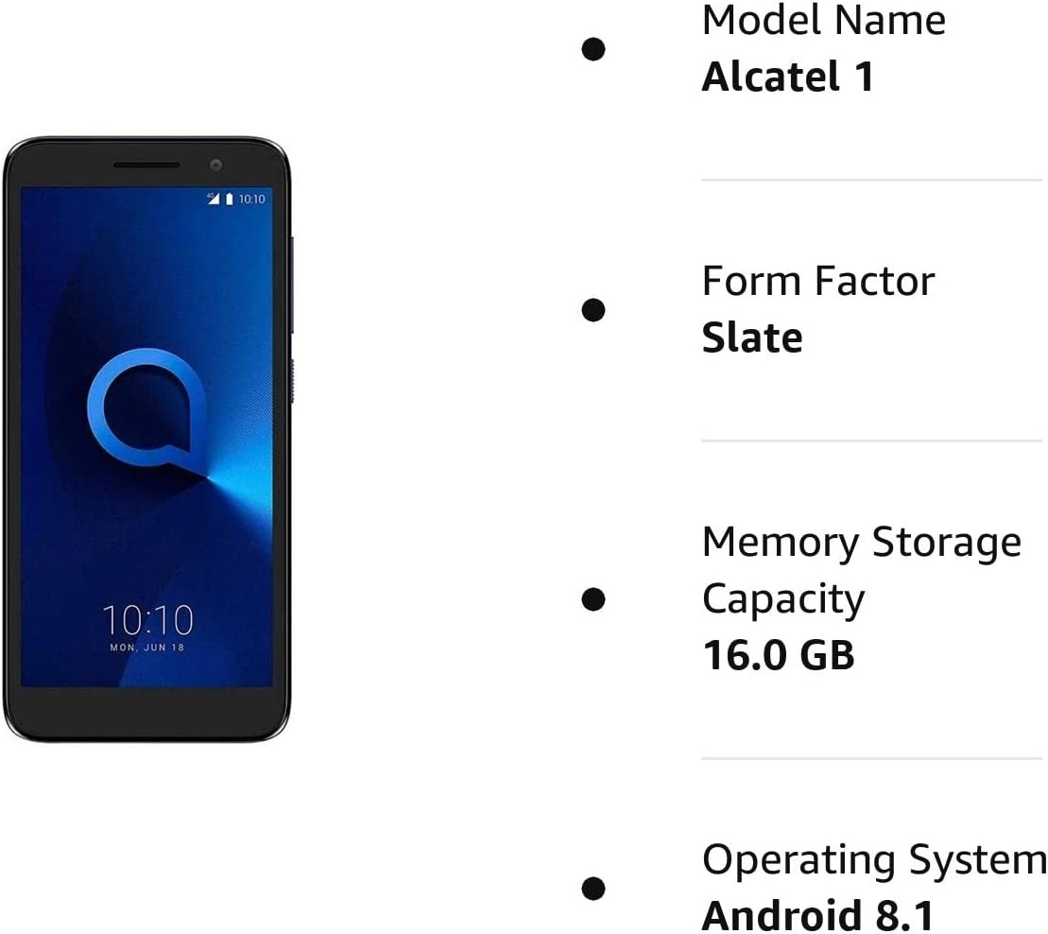Click the Model Name label

pyautogui.click(x=823, y=20)
